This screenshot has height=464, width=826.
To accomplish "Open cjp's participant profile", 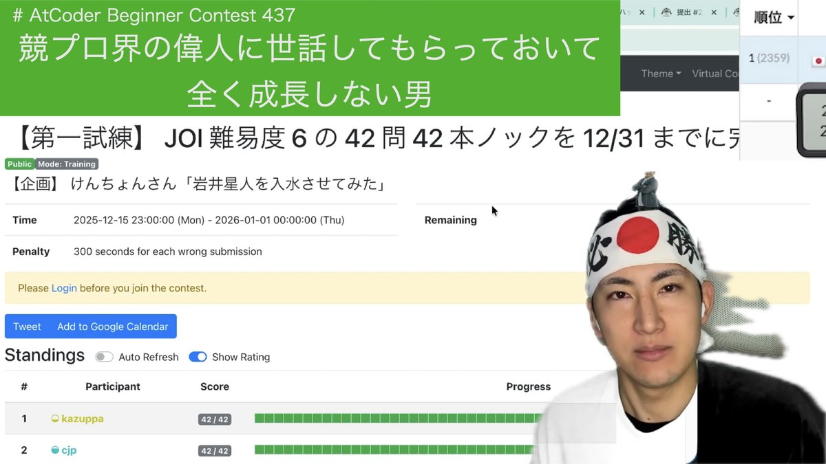I will point(69,450).
